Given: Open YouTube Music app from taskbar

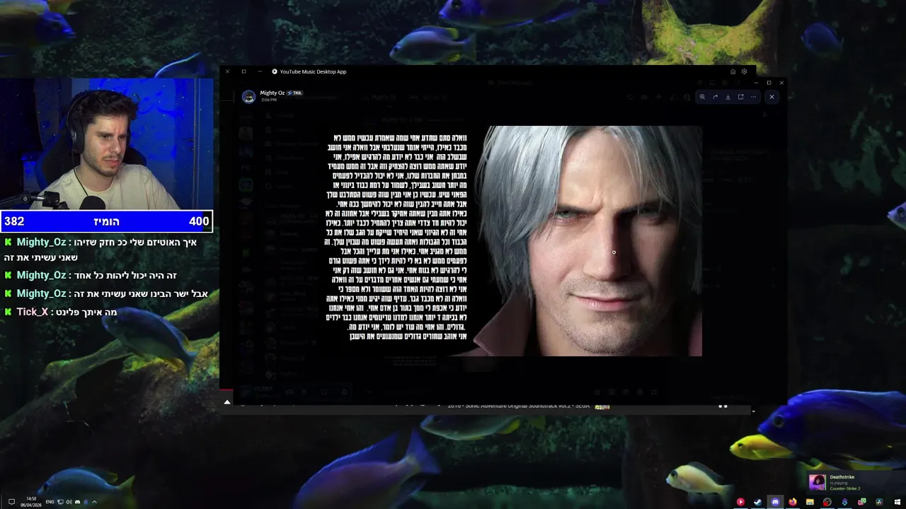Looking at the screenshot, I should [740, 502].
